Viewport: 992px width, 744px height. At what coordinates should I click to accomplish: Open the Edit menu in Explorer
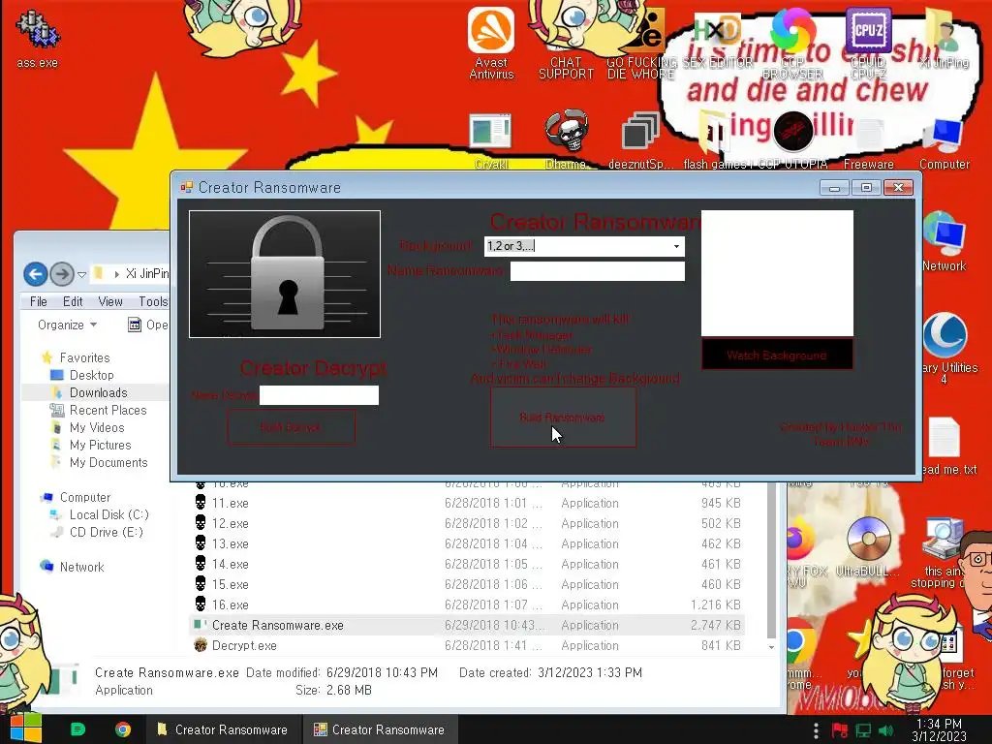coord(72,302)
